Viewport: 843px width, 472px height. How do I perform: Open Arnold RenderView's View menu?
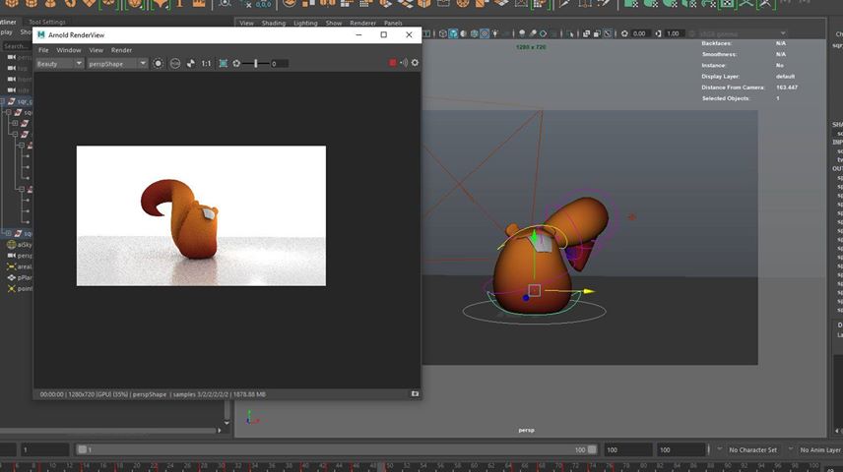click(x=97, y=50)
